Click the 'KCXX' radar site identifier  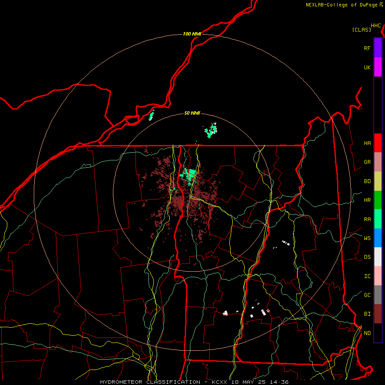coord(219,382)
